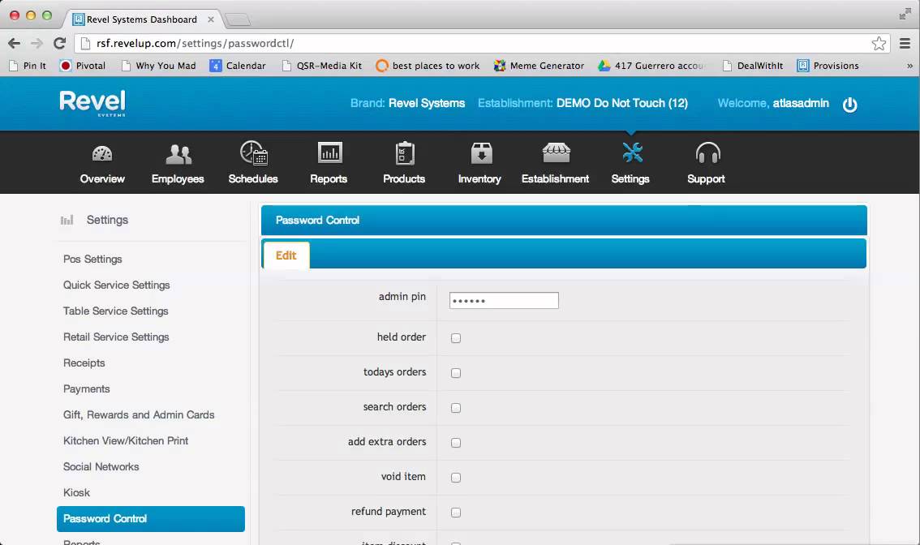Open the Schedules clock-calendar icon

point(253,152)
